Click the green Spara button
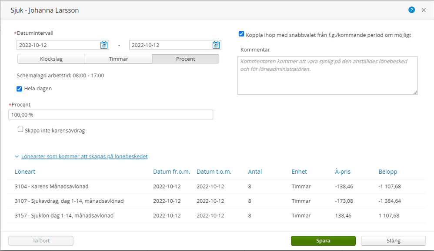Screen dimensions: 434x251 pos(323,241)
